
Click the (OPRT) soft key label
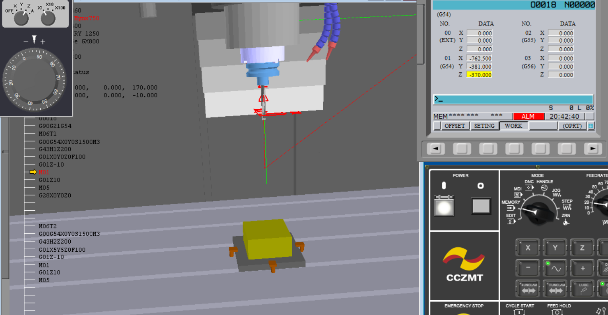pos(572,126)
